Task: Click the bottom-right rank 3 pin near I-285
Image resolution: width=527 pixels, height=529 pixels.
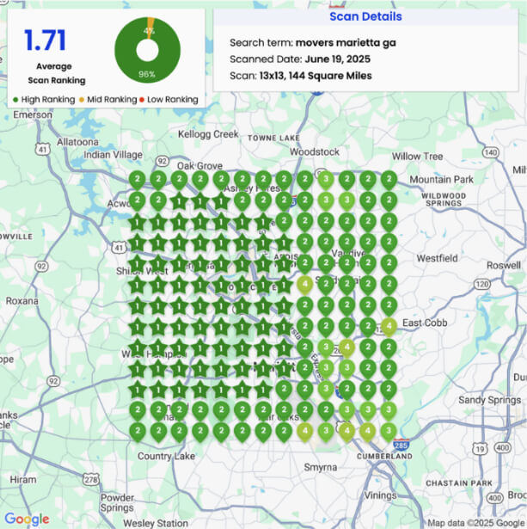Action: (389, 432)
